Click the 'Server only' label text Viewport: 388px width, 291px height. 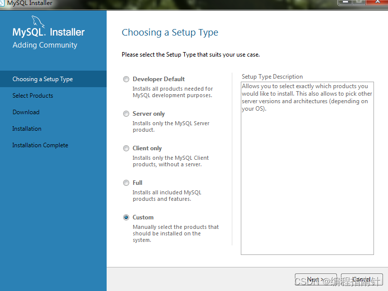coord(149,114)
